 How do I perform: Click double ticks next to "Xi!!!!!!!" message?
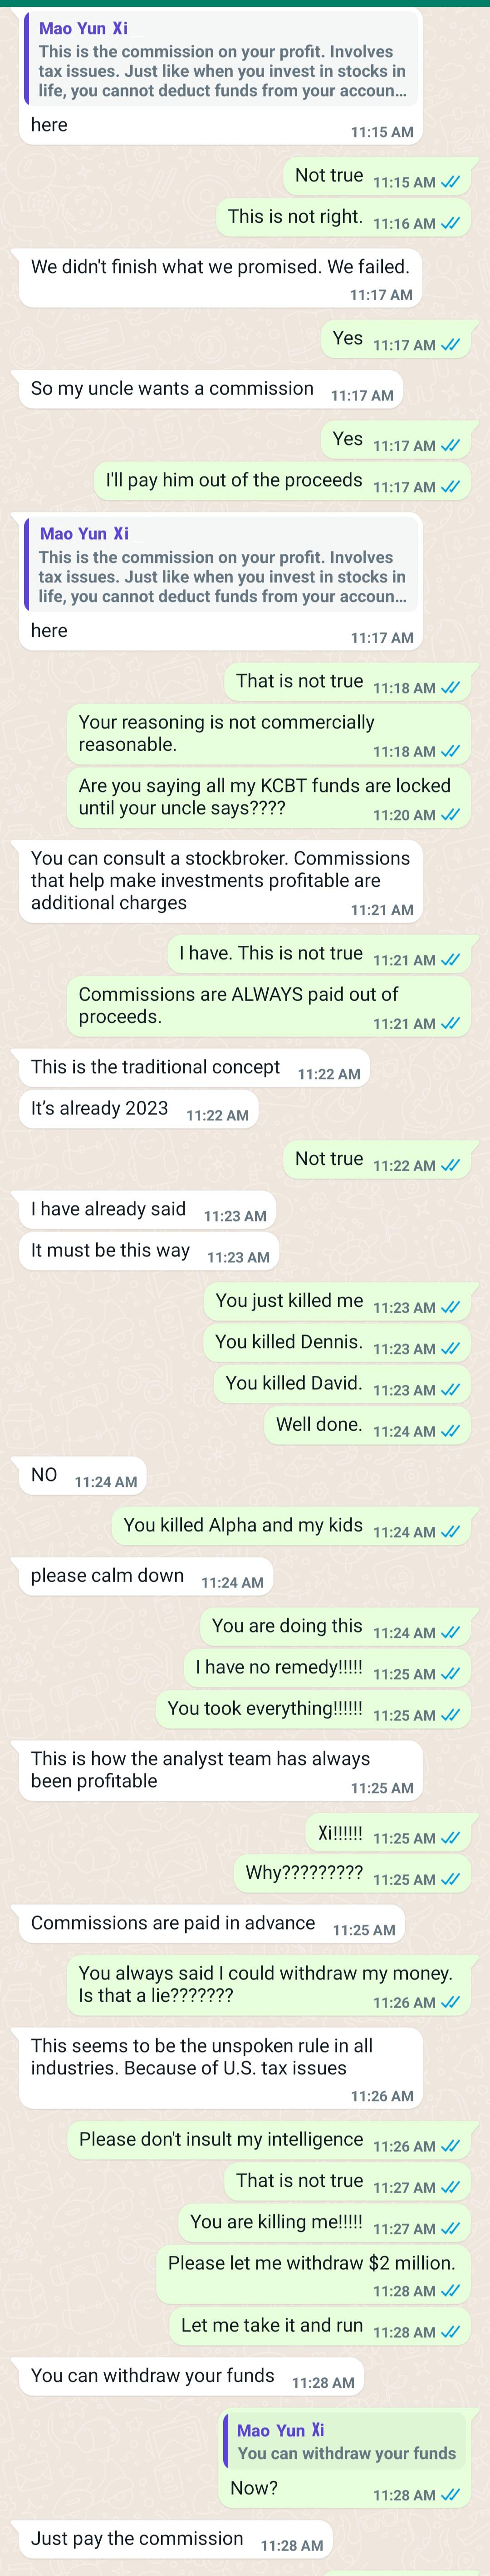point(450,1838)
